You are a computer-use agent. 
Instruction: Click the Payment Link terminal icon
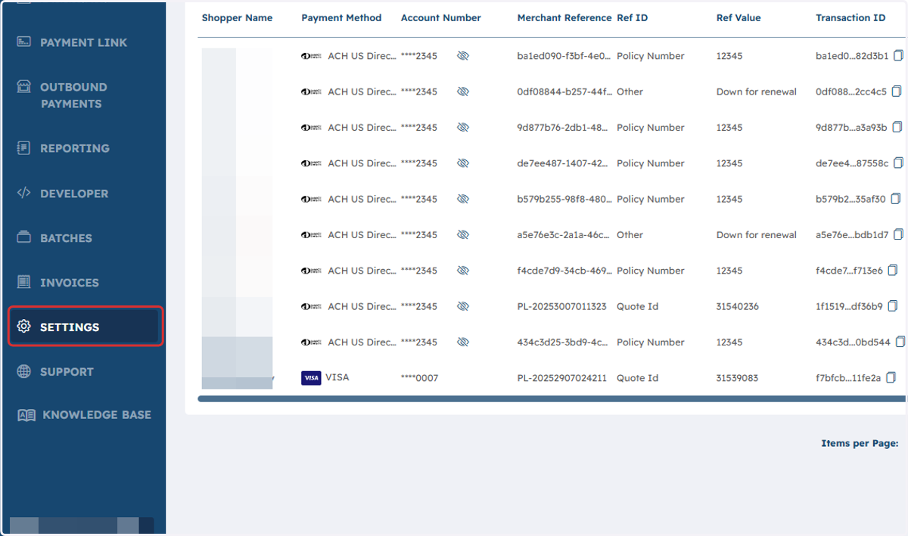24,42
